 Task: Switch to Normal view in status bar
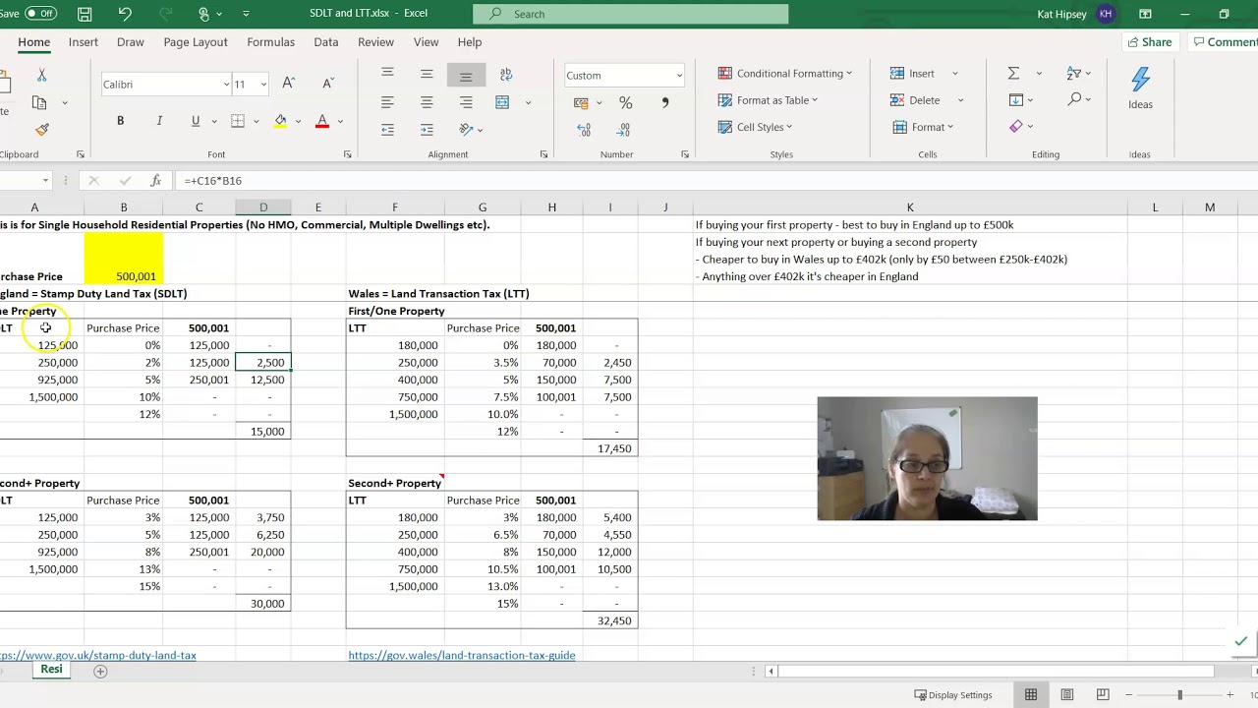tap(1031, 695)
